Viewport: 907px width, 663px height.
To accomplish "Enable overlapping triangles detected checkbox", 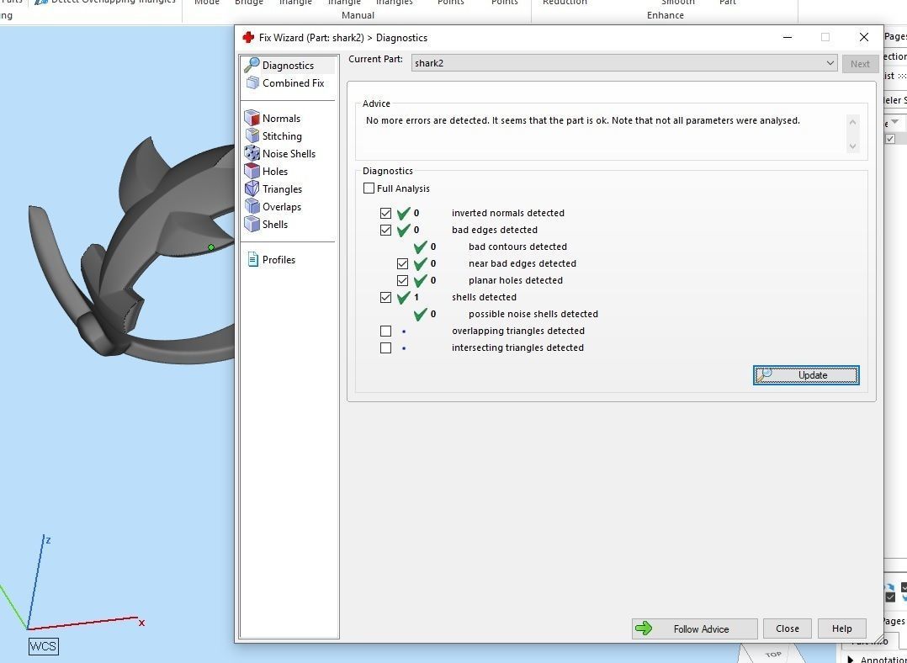I will (x=386, y=331).
